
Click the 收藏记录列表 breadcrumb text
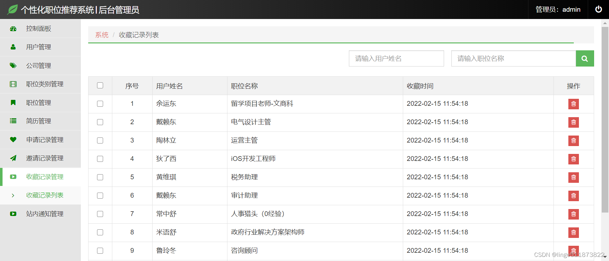tap(139, 35)
